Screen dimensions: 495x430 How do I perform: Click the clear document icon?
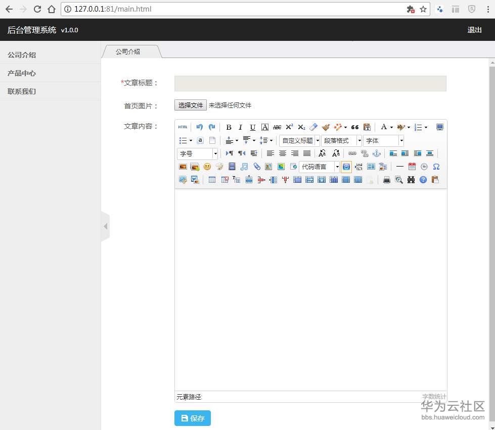click(x=212, y=140)
